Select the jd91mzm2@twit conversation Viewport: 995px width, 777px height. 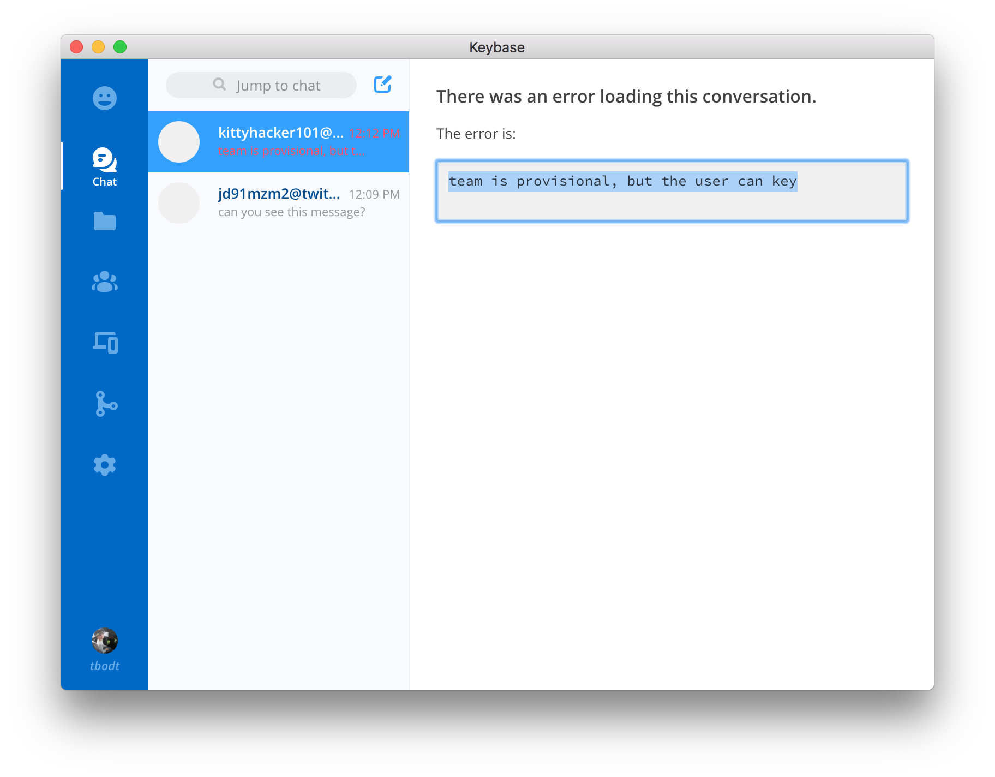click(279, 203)
